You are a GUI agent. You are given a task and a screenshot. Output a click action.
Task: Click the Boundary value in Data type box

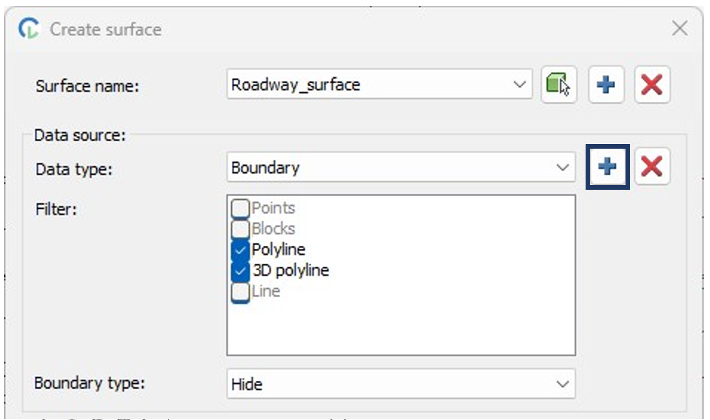(x=266, y=168)
